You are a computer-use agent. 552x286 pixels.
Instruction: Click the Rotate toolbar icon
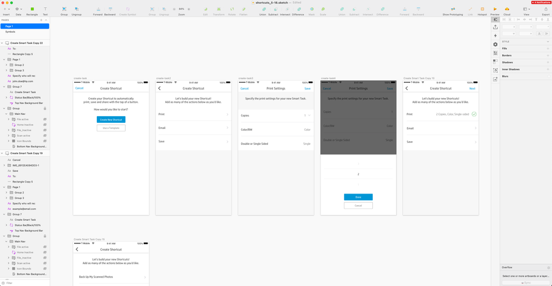click(x=232, y=10)
